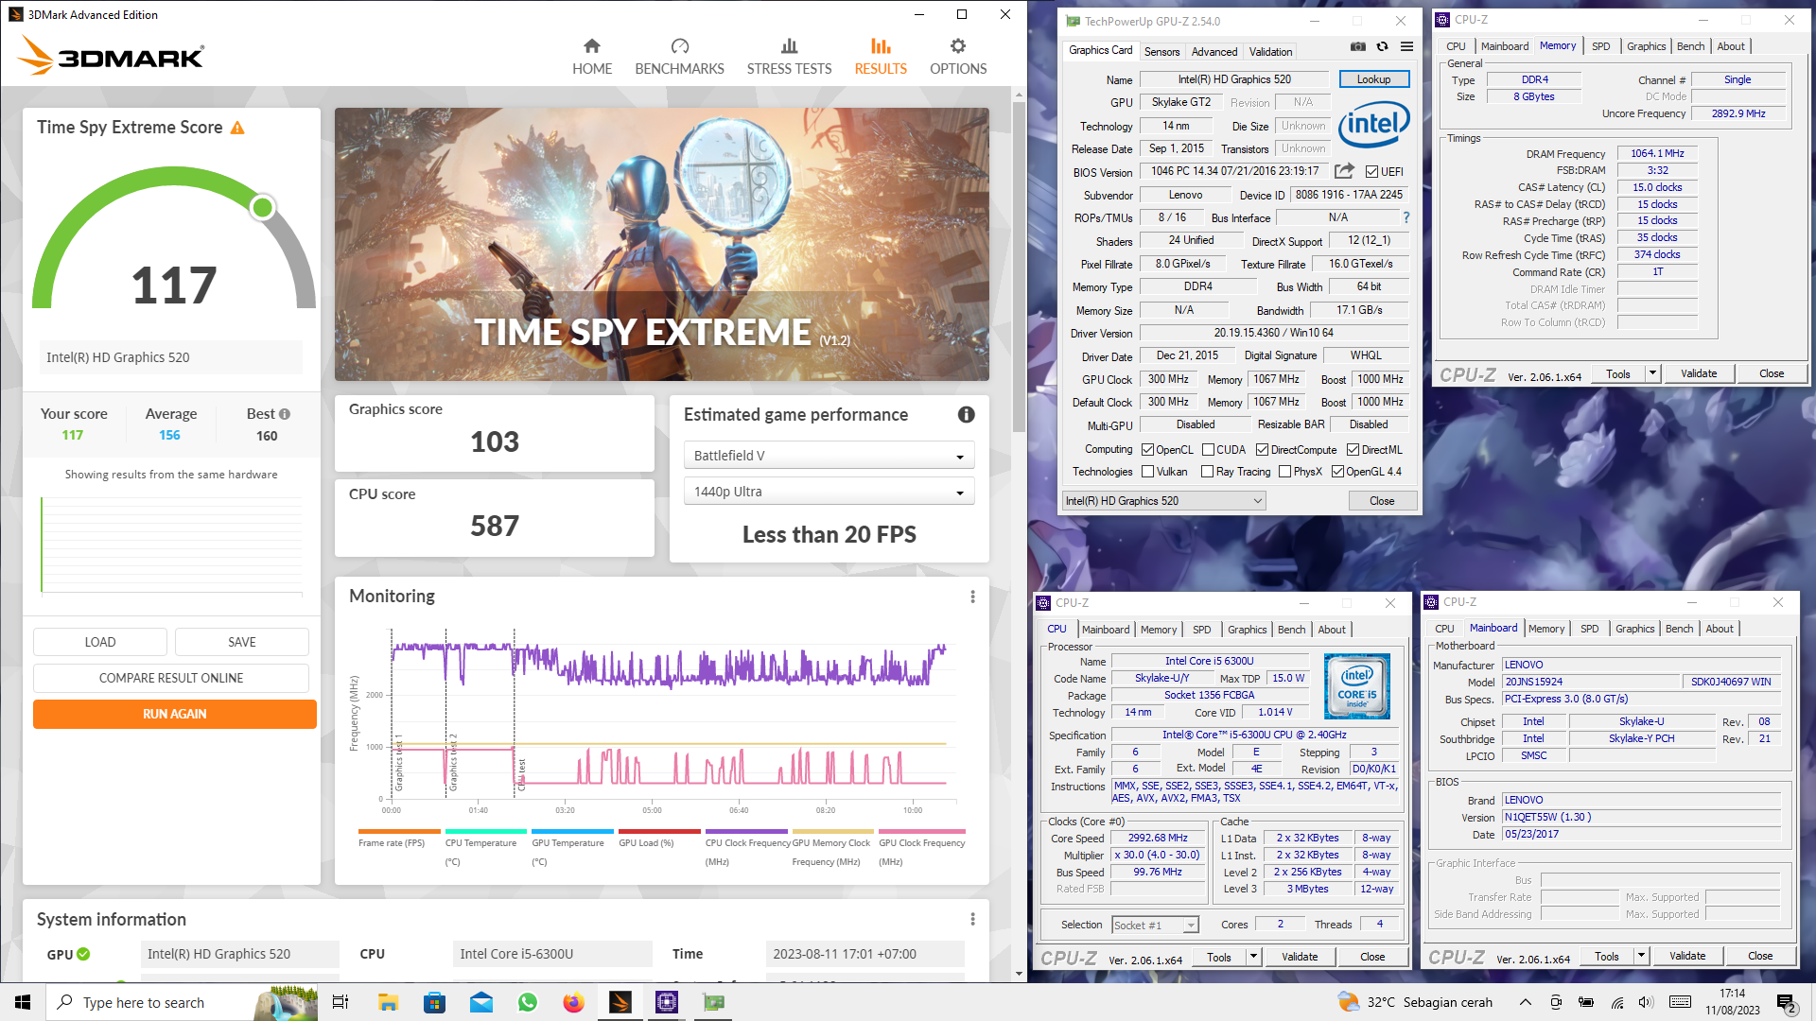
Task: Click GPU-Z screenshot camera icon
Action: coord(1357,47)
